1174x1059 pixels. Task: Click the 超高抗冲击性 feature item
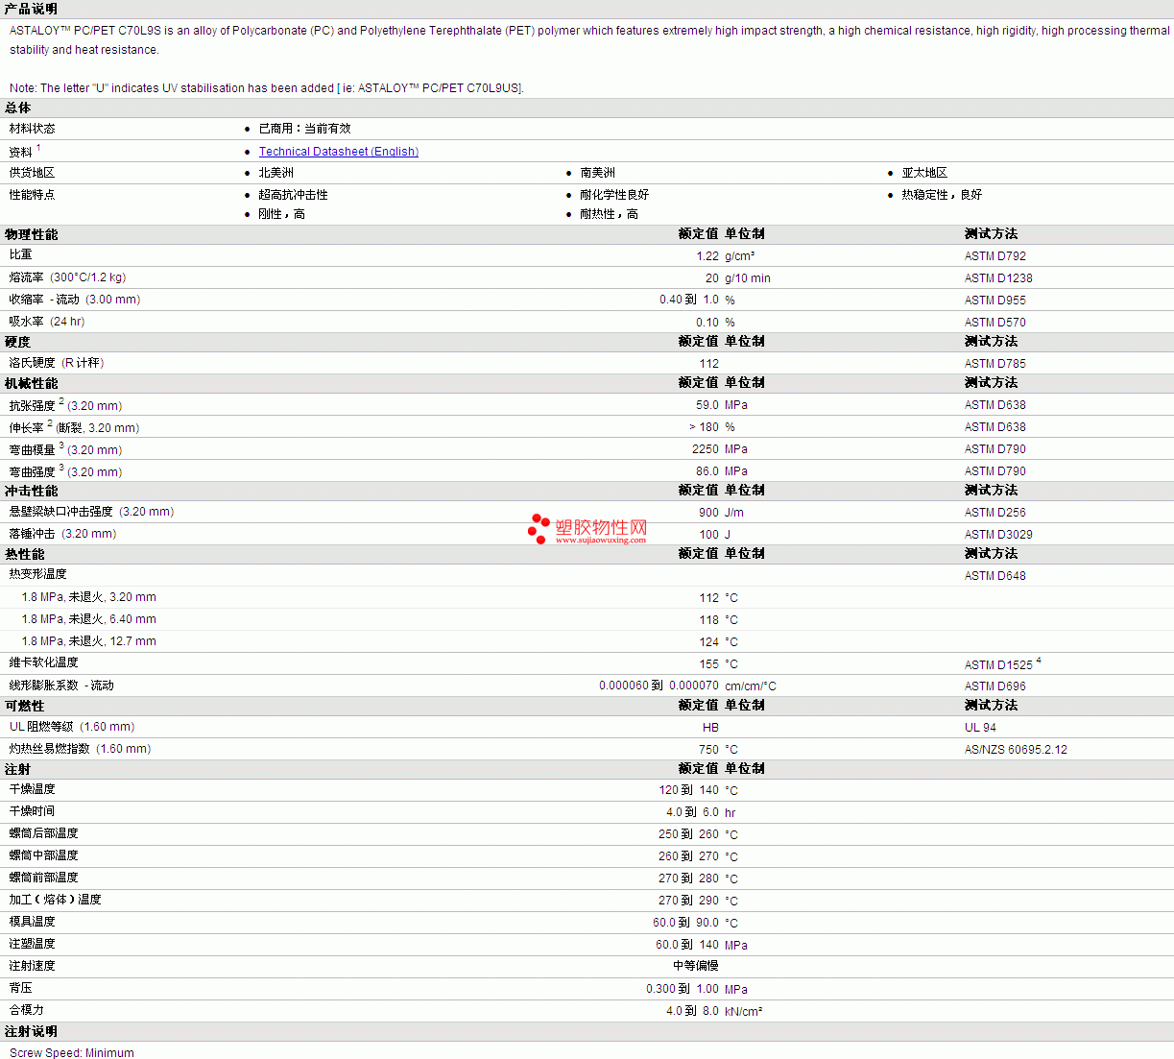tap(293, 195)
